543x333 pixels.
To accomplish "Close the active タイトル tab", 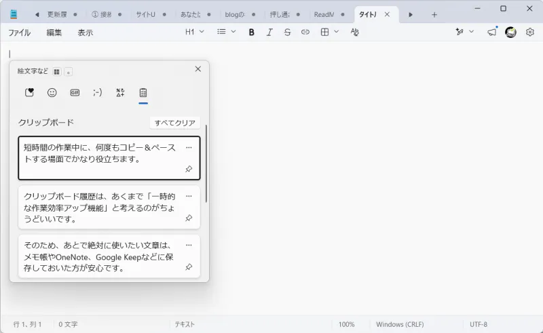I will pos(387,14).
